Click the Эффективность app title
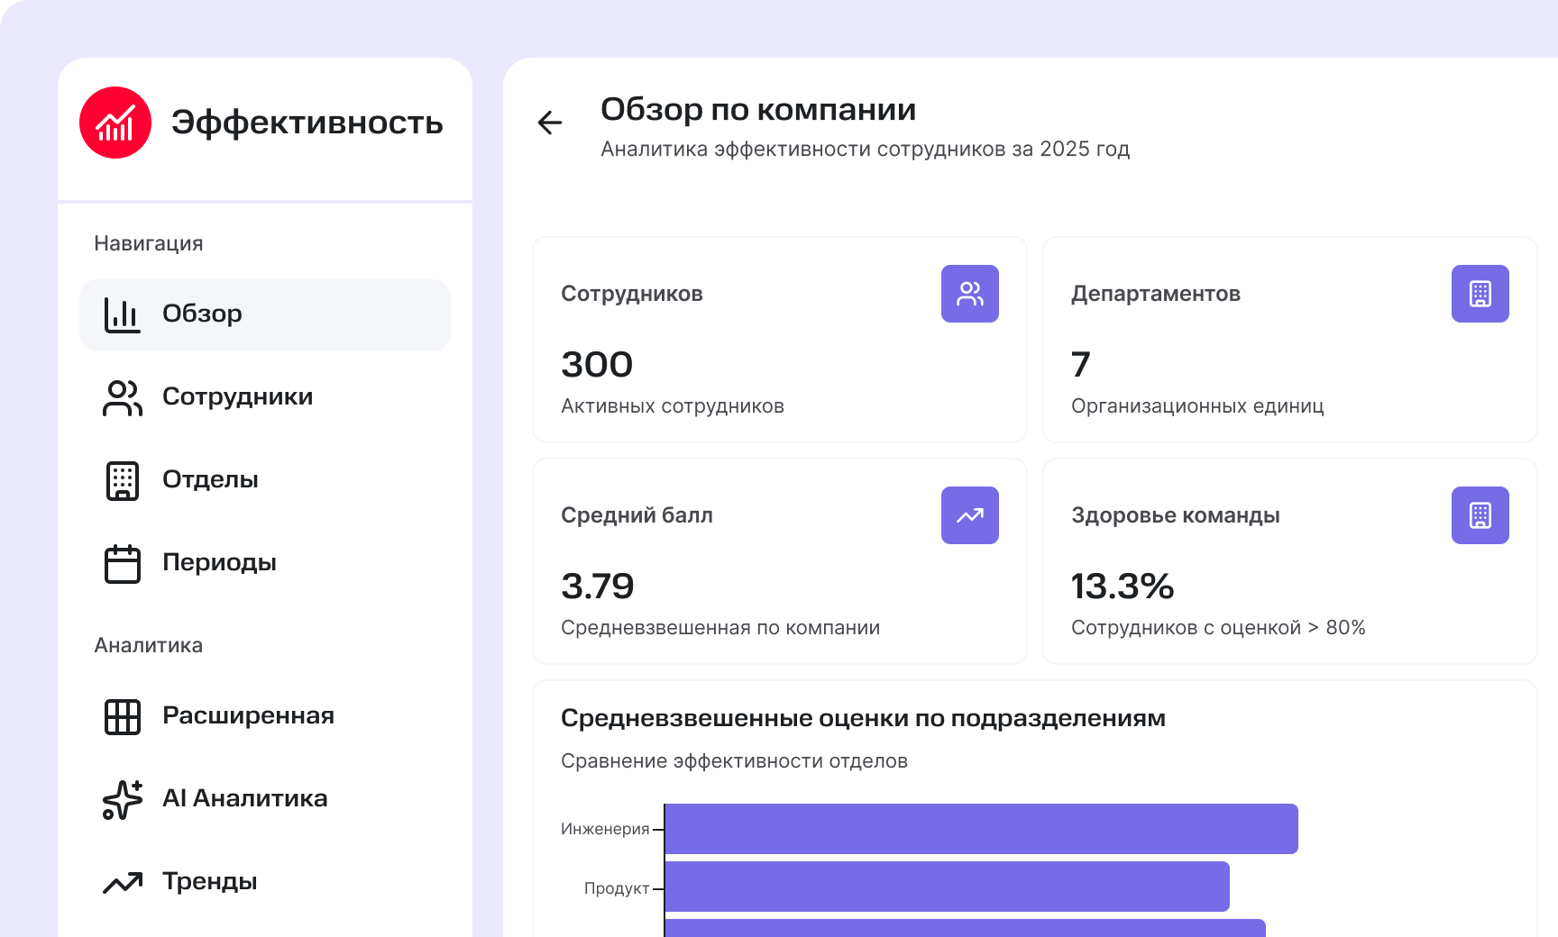 tap(307, 123)
